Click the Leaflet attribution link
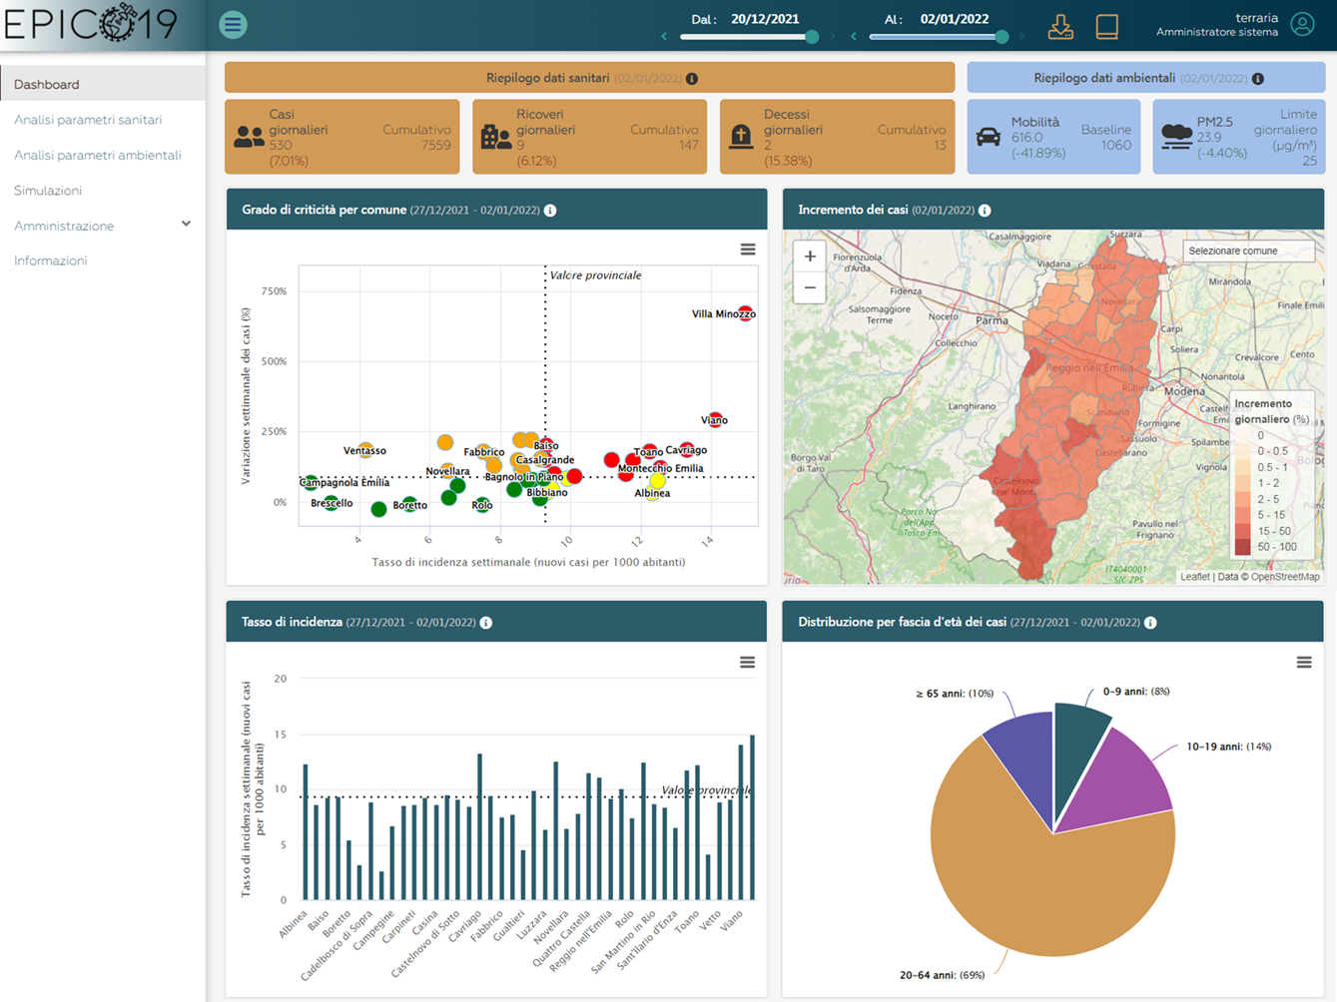The image size is (1337, 1002). [1194, 577]
